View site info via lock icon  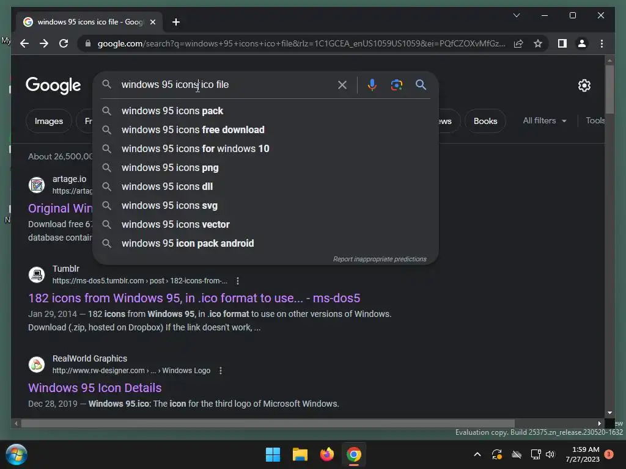pyautogui.click(x=88, y=43)
